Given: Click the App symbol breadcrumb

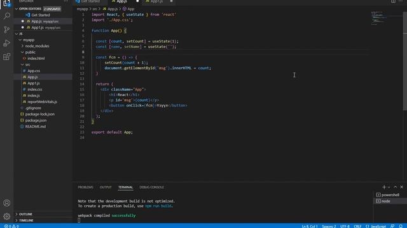Looking at the screenshot, I should click(128, 9).
